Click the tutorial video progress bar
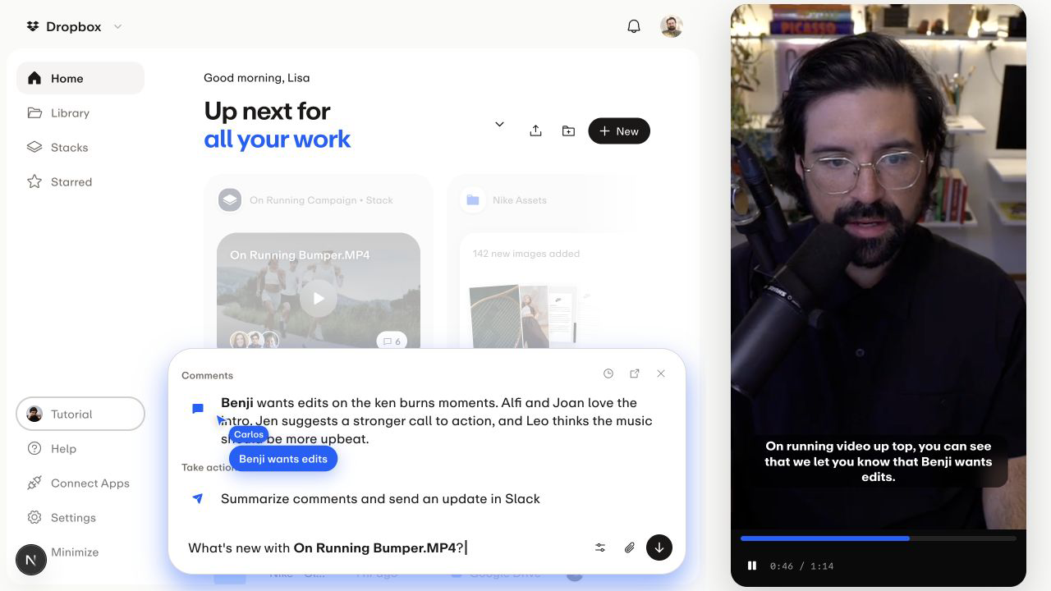This screenshot has width=1051, height=591. tap(879, 538)
